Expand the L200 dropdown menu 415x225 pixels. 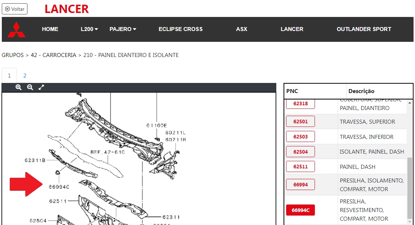(89, 29)
